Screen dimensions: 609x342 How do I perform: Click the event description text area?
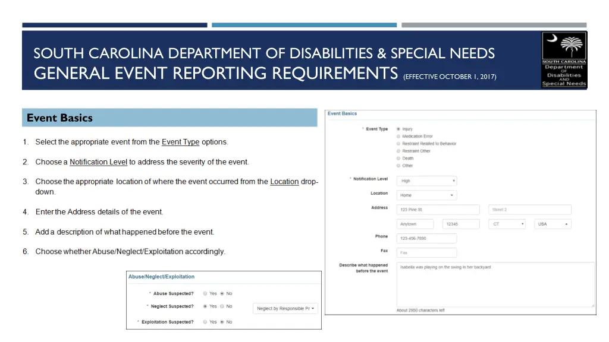495,285
